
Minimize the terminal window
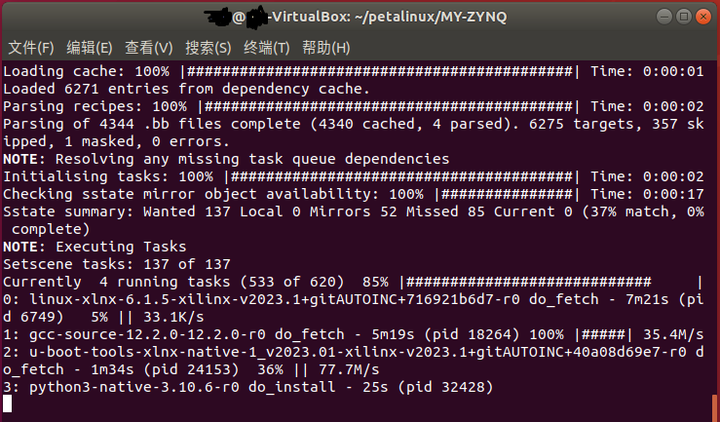[x=663, y=17]
